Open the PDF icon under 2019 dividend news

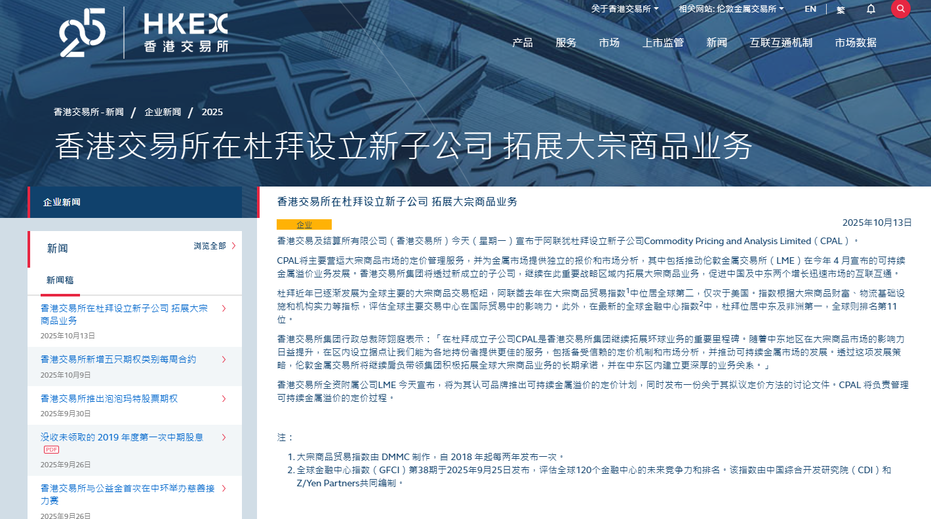[x=51, y=450]
